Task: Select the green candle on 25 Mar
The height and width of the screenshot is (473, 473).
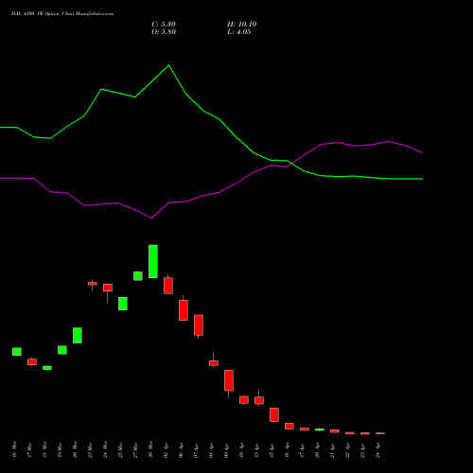Action: (123, 304)
